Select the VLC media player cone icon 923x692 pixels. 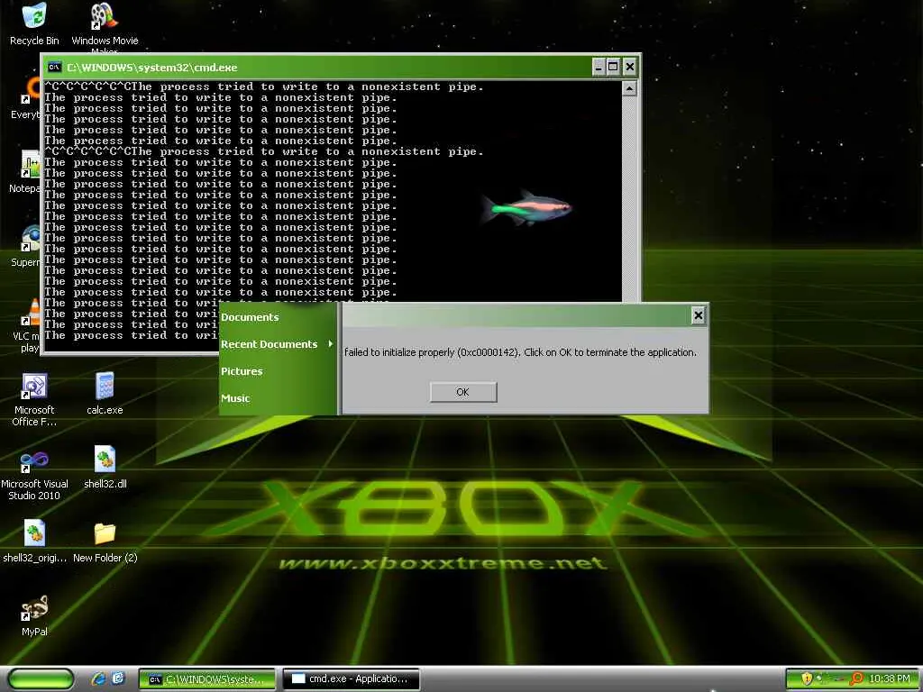(32, 312)
